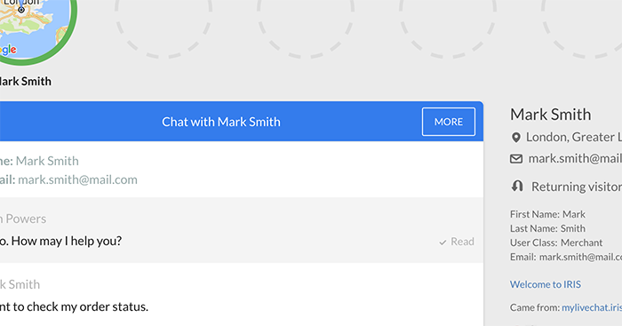Click the order status message from Mark

point(74,306)
